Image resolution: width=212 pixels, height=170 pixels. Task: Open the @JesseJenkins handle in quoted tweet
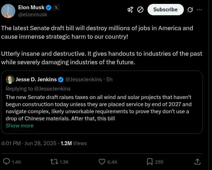84,79
